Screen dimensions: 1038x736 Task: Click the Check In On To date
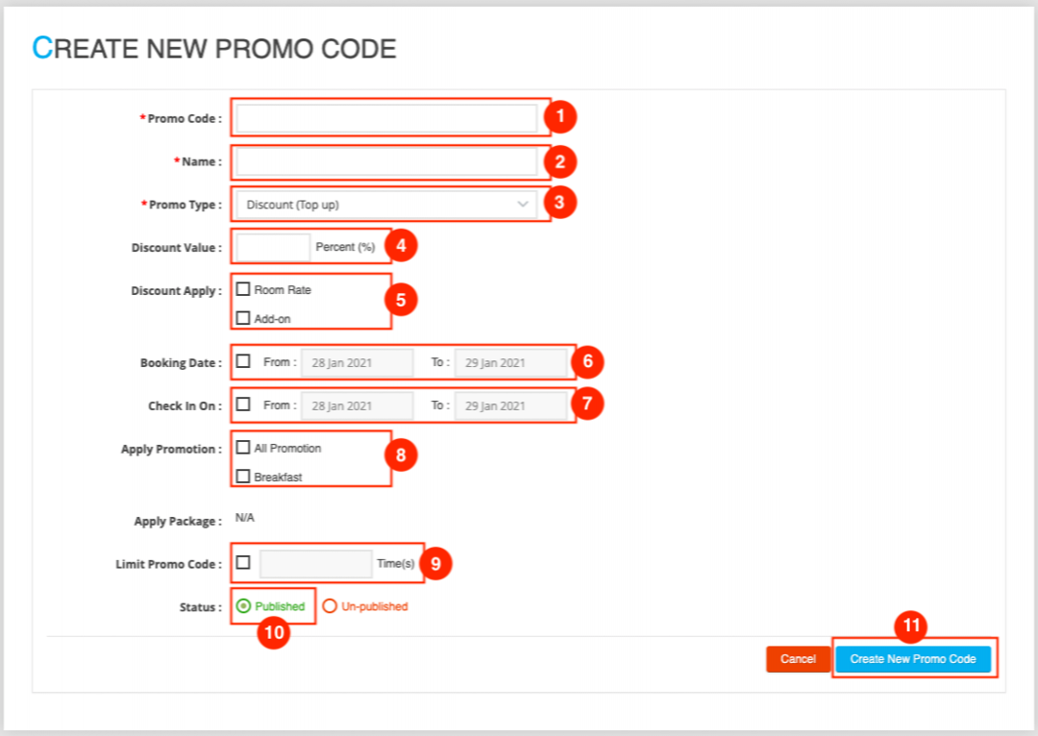[x=510, y=405]
